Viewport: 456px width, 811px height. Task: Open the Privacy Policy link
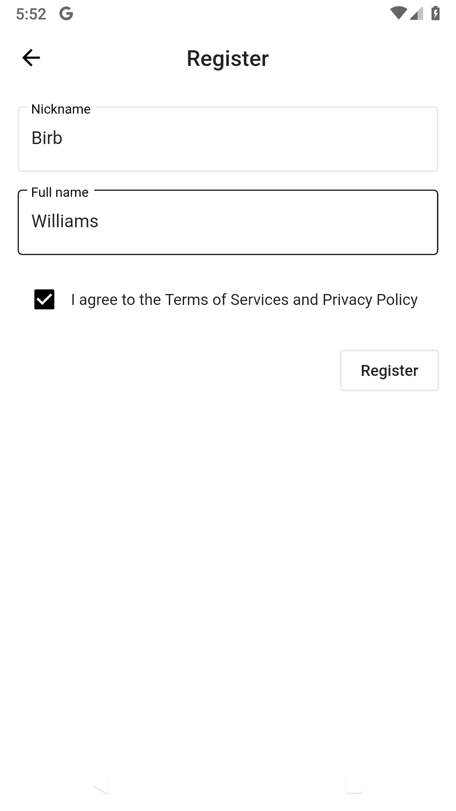tap(370, 299)
